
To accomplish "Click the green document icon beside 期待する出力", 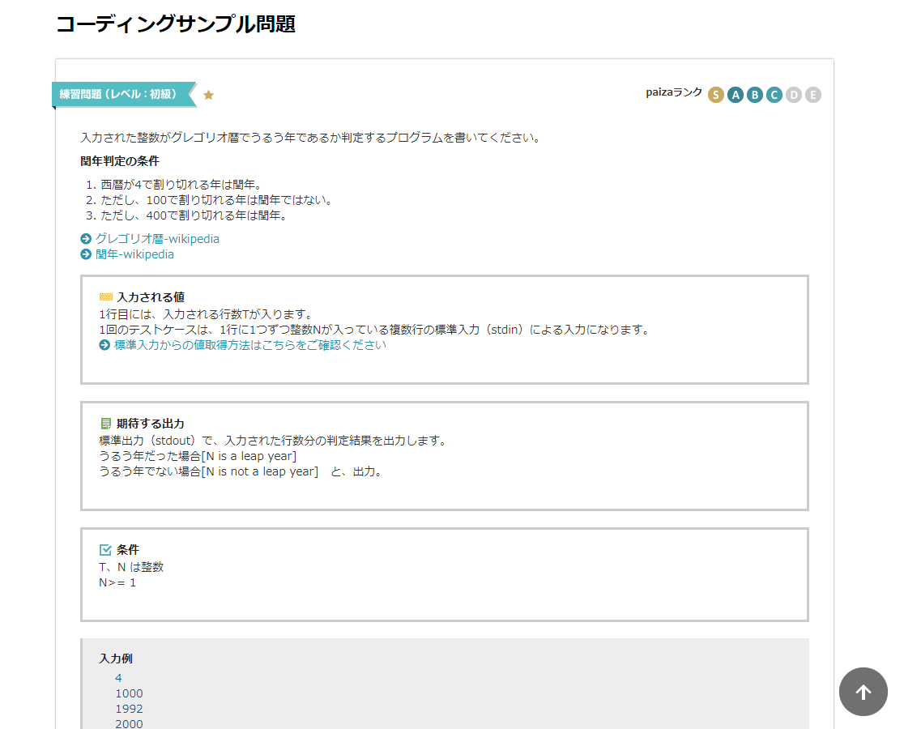I will click(x=105, y=424).
